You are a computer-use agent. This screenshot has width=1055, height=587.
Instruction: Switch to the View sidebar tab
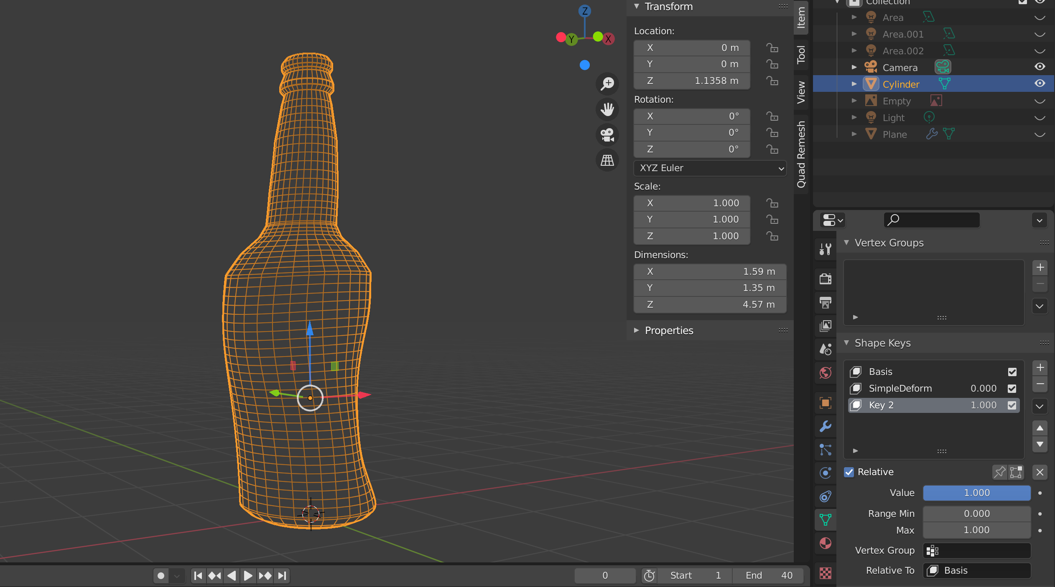pos(801,92)
